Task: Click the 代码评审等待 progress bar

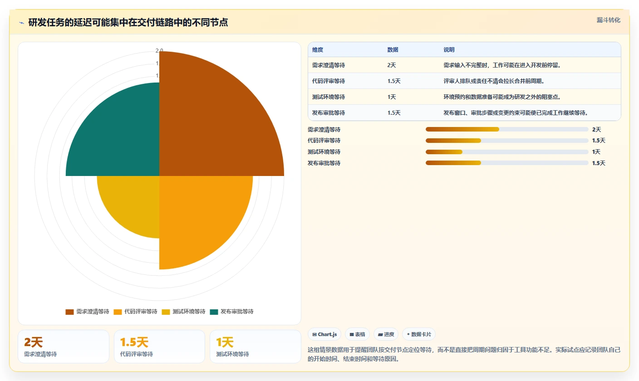Action: (x=507, y=141)
